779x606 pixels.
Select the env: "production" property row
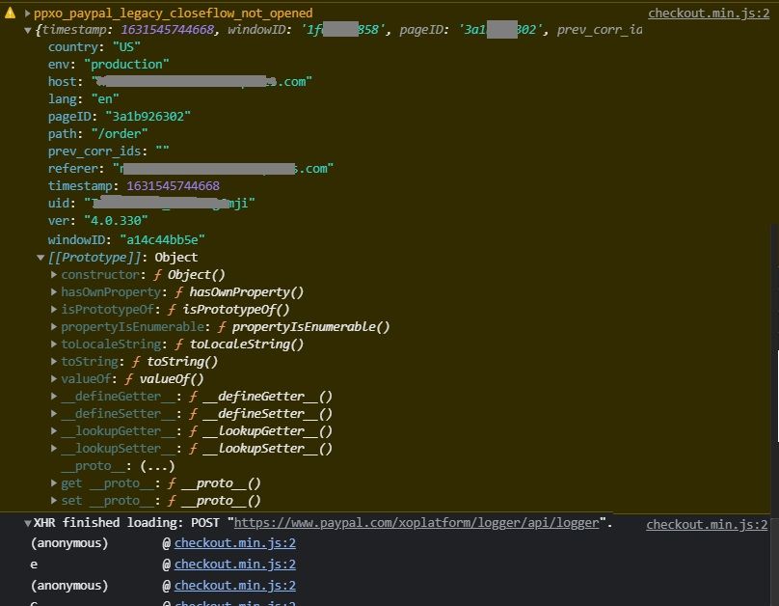pyautogui.click(x=108, y=65)
